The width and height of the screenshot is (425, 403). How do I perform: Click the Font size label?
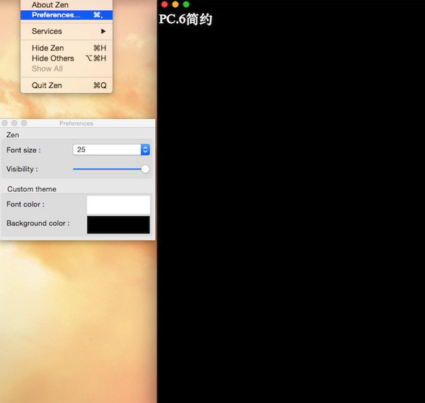pos(24,150)
